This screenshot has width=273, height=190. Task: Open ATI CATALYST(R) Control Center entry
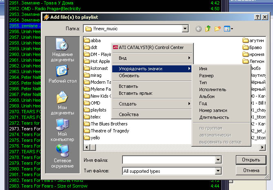click(x=152, y=47)
